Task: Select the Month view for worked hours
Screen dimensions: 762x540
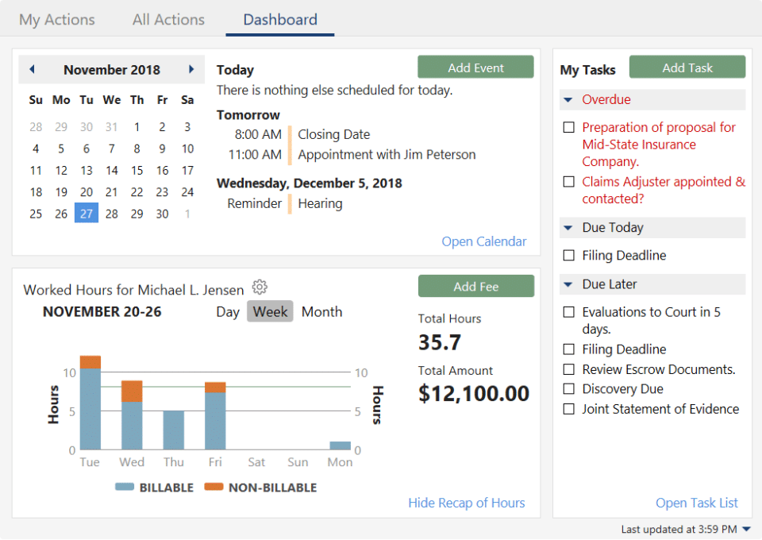Action: (x=321, y=311)
